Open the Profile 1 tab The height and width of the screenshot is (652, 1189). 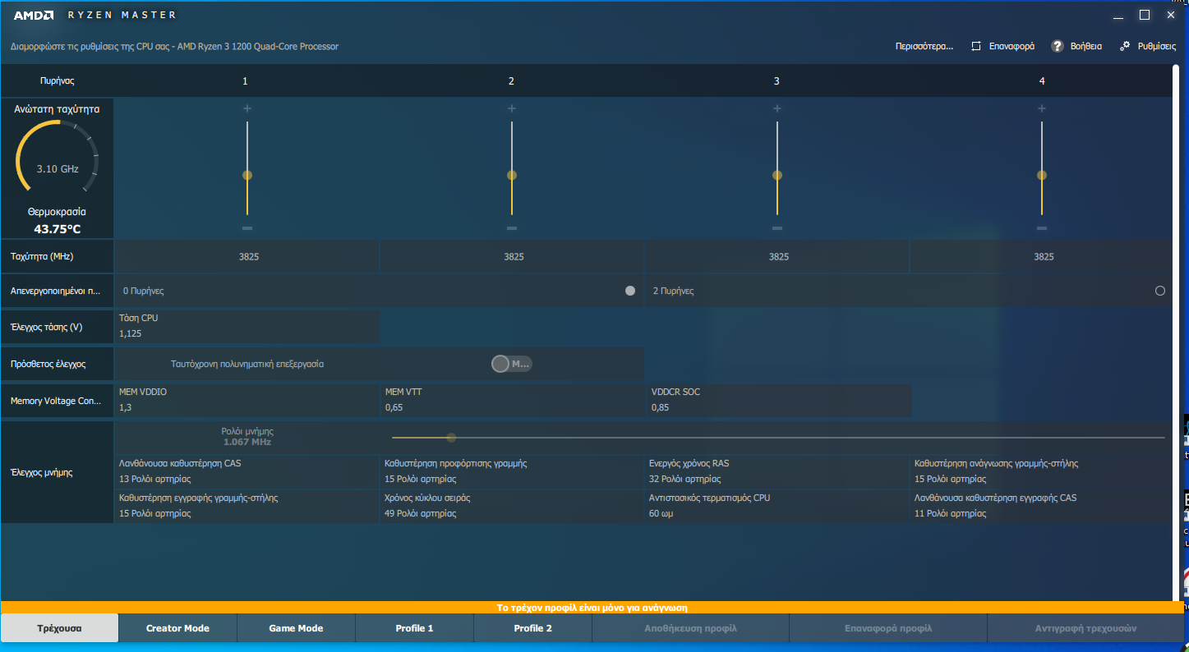click(x=414, y=628)
